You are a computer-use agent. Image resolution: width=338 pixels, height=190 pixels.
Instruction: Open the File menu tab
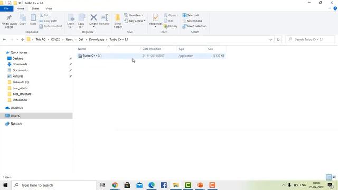[6, 8]
